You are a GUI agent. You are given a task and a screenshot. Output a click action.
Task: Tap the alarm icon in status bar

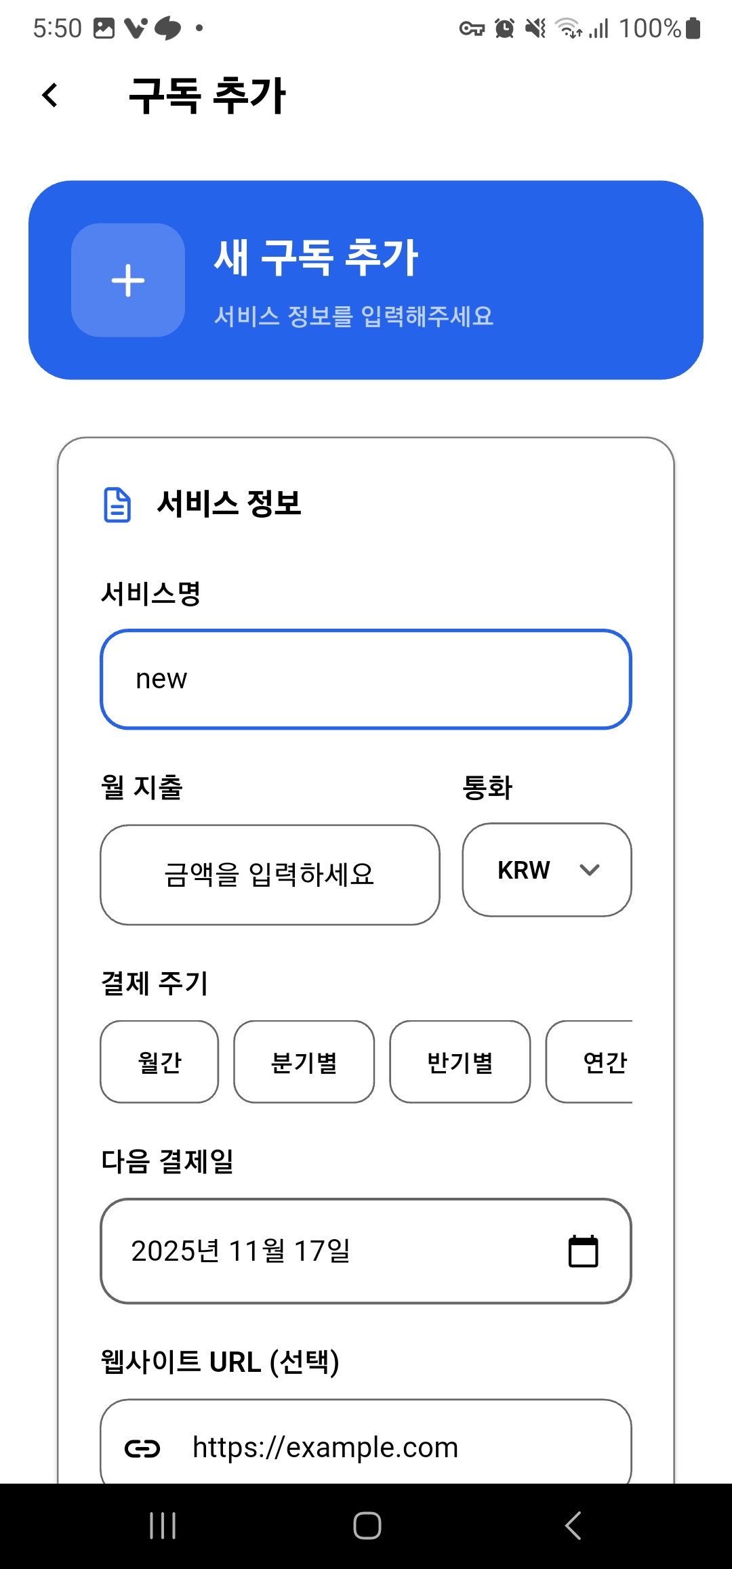coord(504,28)
